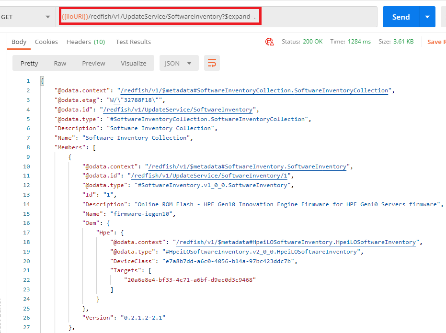Click the 200 OK status indicator
This screenshot has height=333, width=446.
(312, 42)
